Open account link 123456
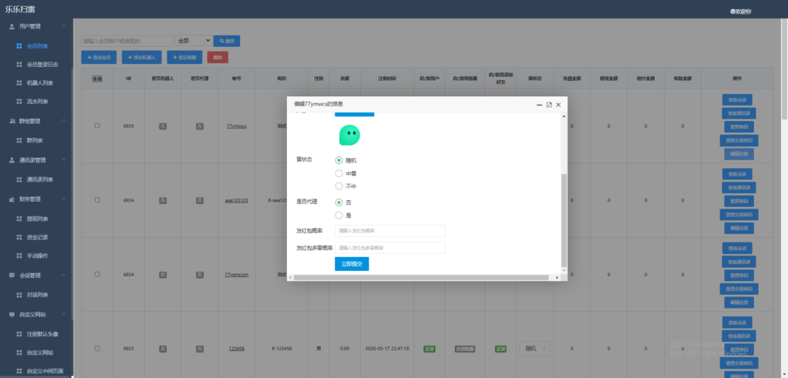 [236, 348]
